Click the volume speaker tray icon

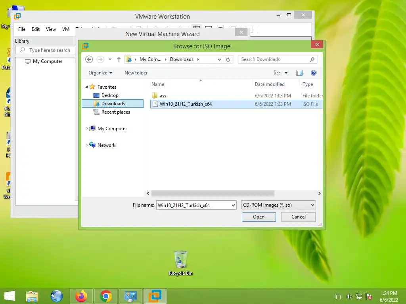pyautogui.click(x=349, y=296)
